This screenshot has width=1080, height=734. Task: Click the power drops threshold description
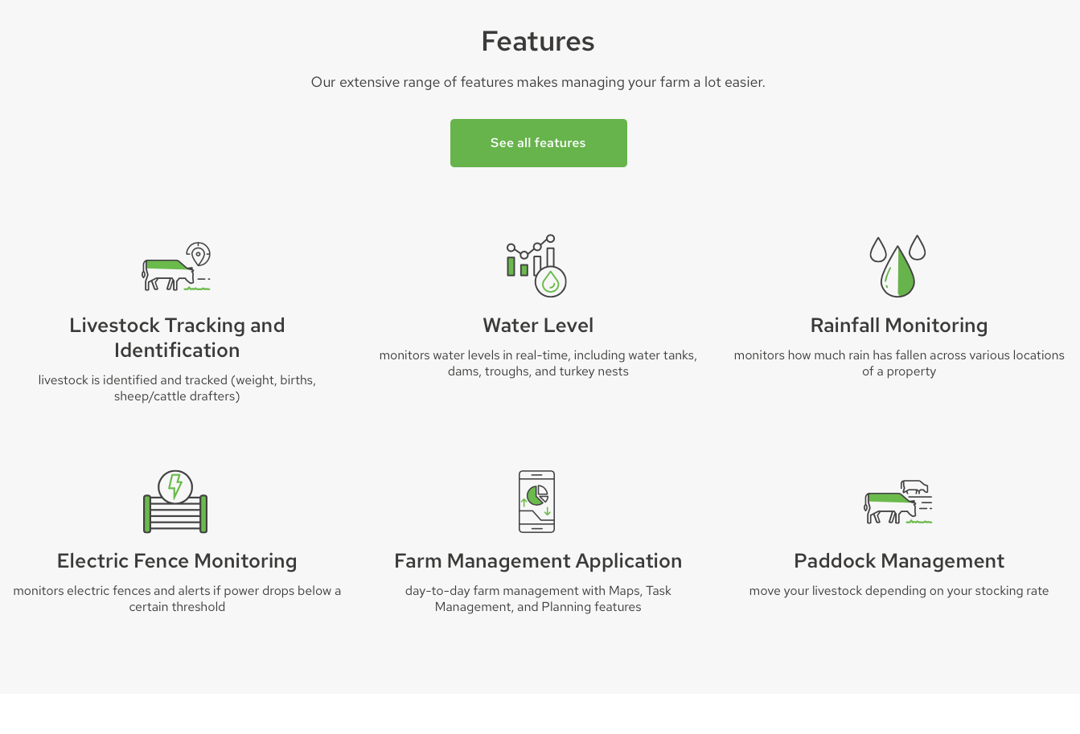177,599
